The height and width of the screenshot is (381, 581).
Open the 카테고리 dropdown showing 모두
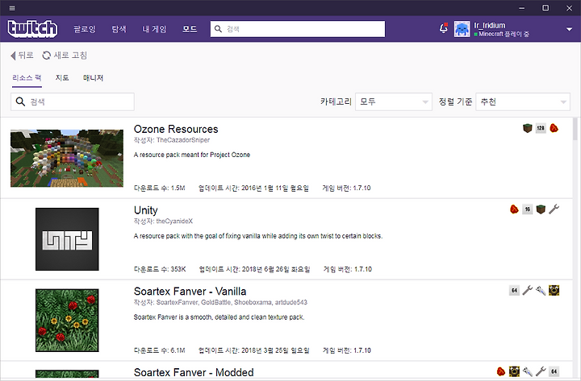(394, 101)
